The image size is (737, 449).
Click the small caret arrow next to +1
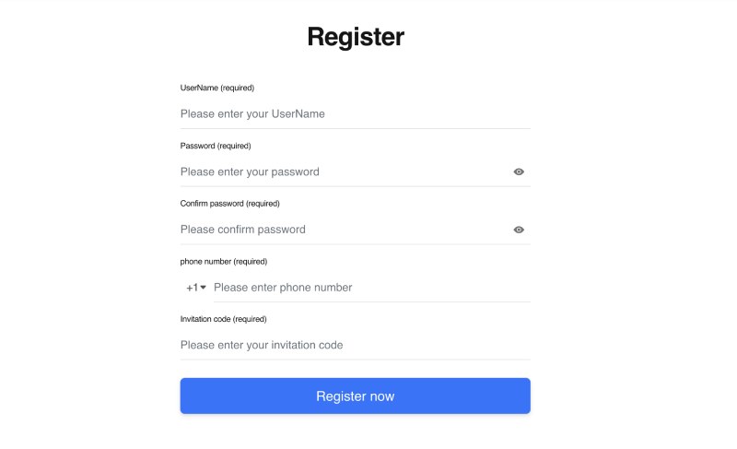pyautogui.click(x=204, y=288)
